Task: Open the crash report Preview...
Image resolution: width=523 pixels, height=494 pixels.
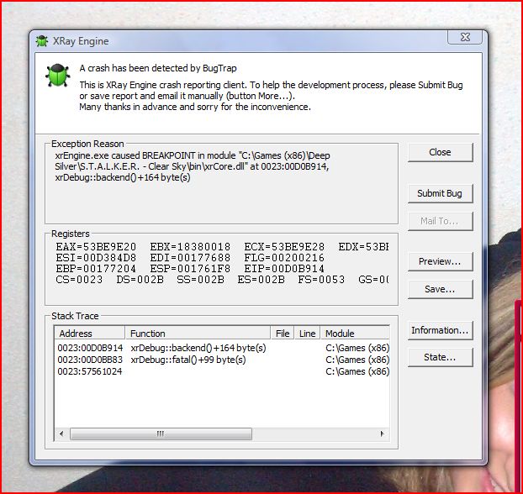Action: click(x=441, y=261)
